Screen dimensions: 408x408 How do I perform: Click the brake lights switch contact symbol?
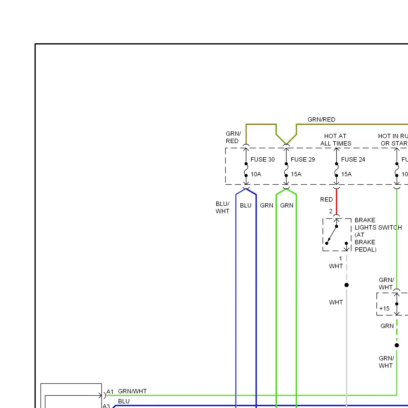[337, 234]
